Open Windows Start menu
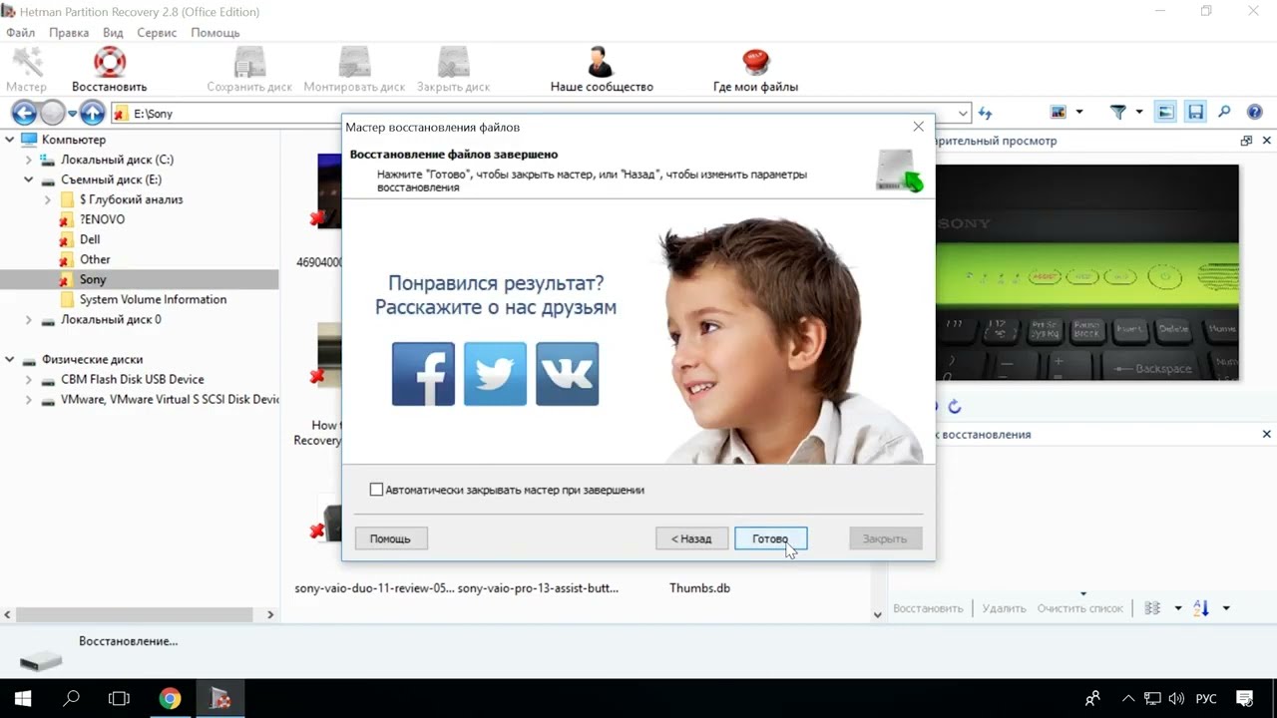The image size is (1277, 718). coord(22,698)
